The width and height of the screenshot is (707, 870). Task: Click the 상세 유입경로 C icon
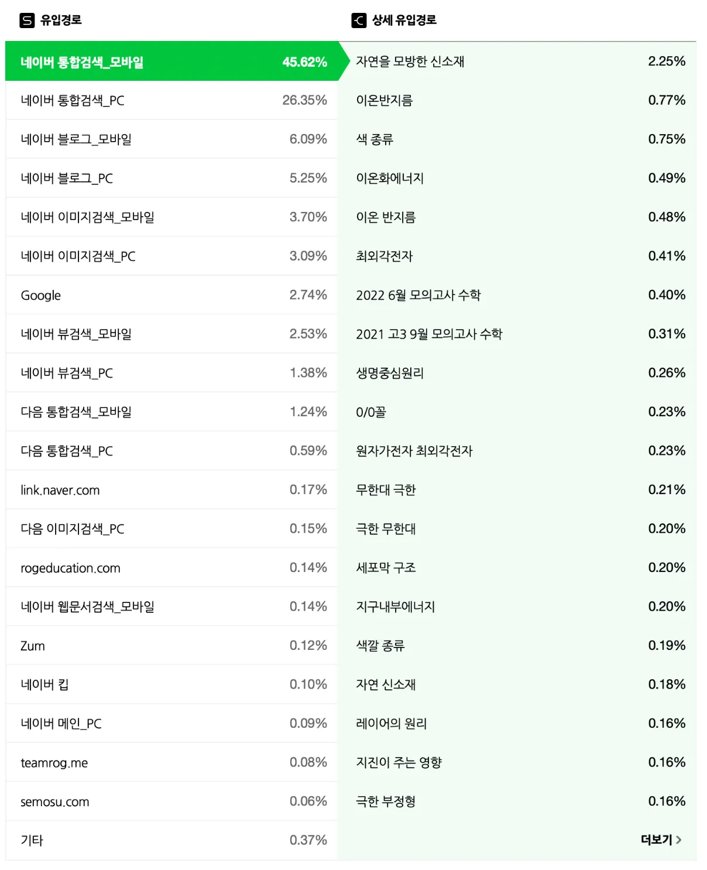359,20
